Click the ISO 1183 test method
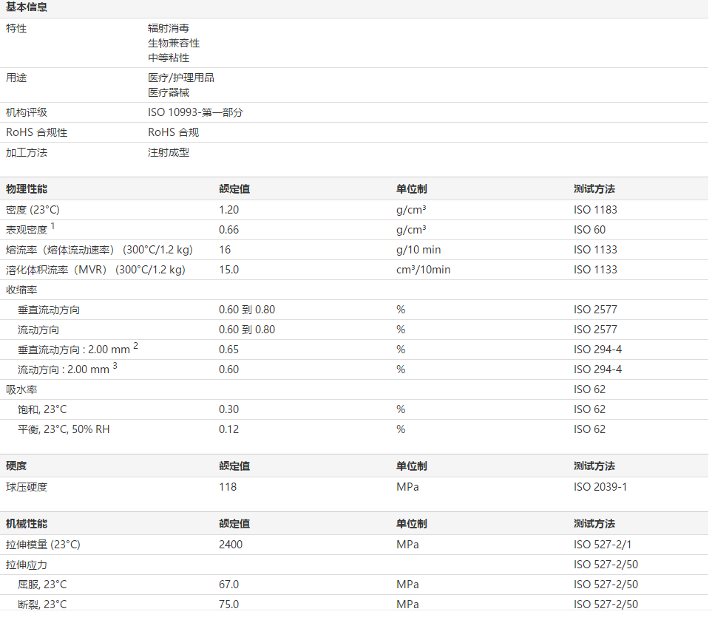The width and height of the screenshot is (712, 620). [595, 210]
